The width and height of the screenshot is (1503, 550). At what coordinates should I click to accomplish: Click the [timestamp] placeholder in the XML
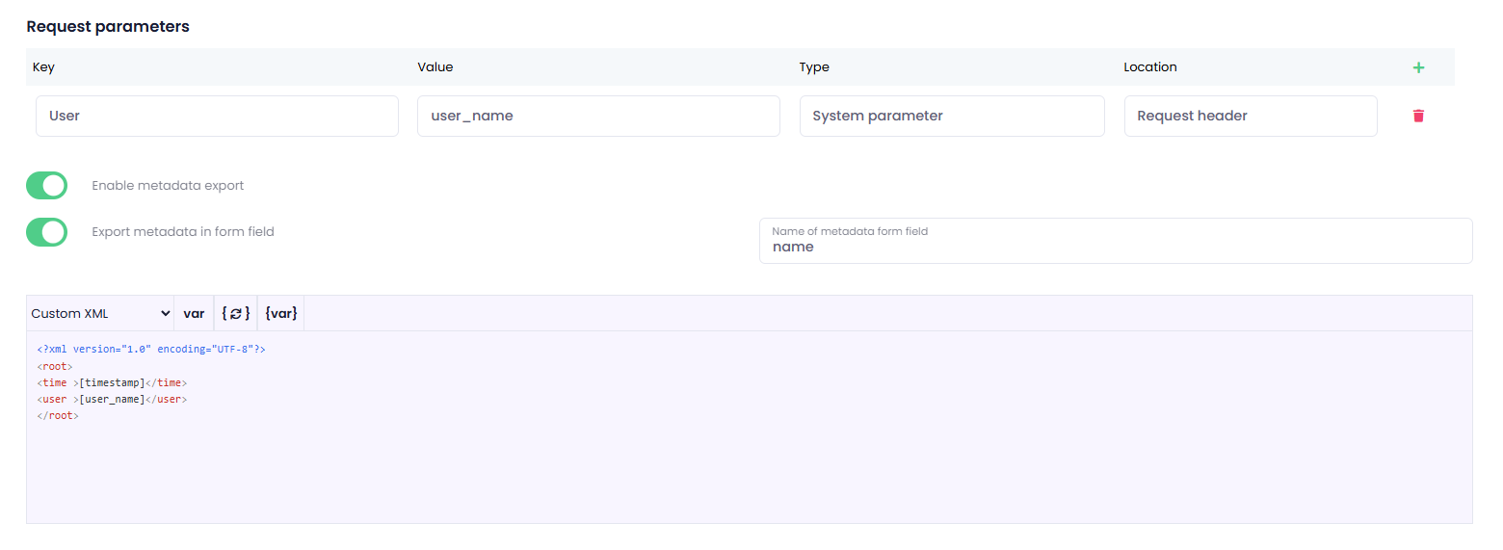click(112, 382)
